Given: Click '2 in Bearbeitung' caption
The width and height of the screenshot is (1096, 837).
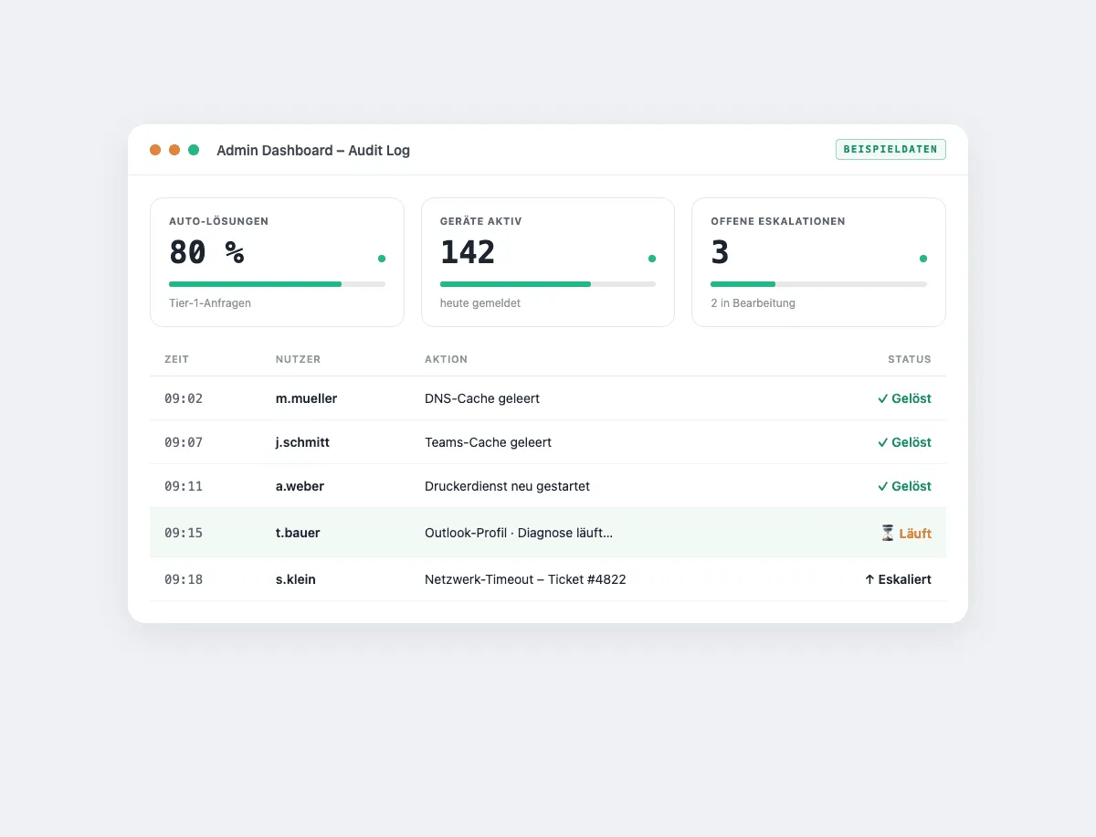Looking at the screenshot, I should pyautogui.click(x=753, y=302).
